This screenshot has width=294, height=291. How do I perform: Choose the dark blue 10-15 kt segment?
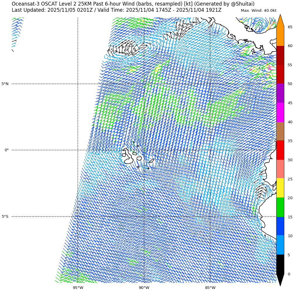pyautogui.click(x=280, y=226)
